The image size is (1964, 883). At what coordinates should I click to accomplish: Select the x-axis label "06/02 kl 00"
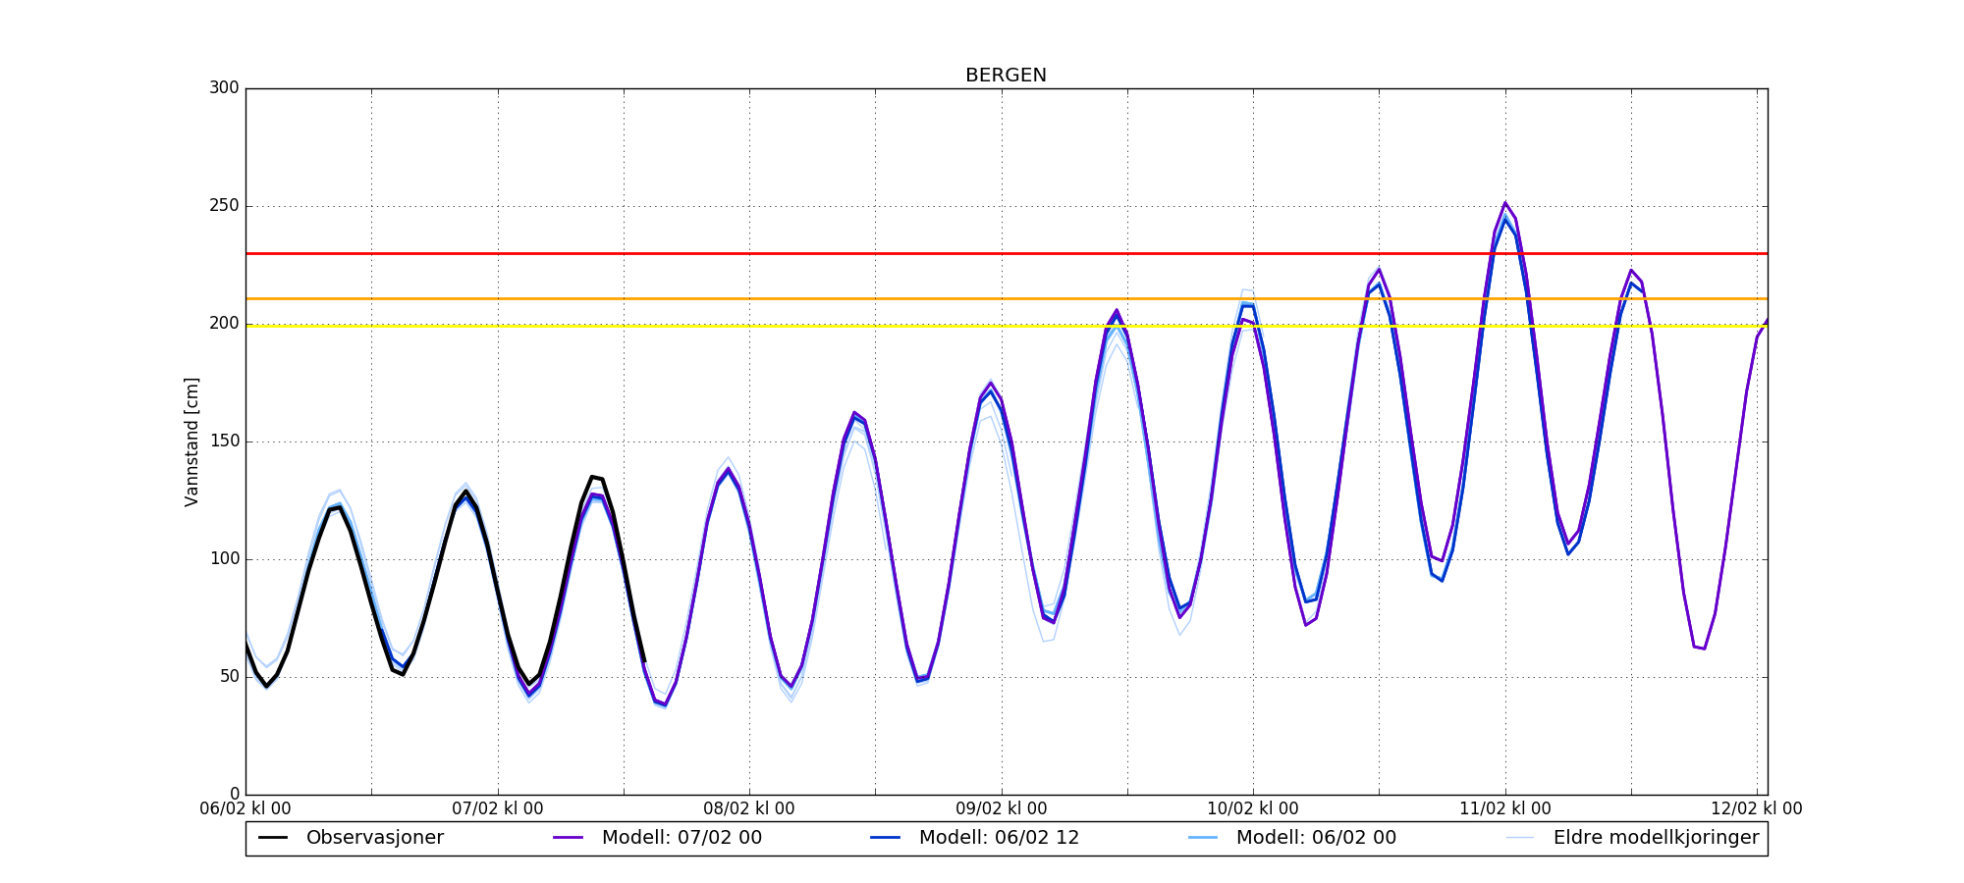(245, 809)
